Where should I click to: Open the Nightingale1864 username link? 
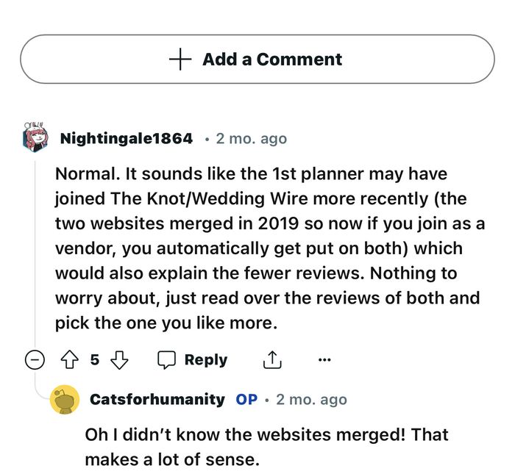click(x=126, y=138)
